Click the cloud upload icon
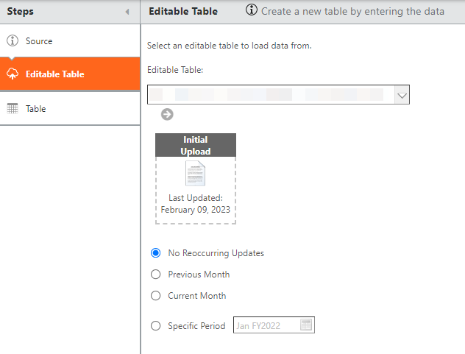Image resolution: width=465 pixels, height=354 pixels. pos(13,74)
